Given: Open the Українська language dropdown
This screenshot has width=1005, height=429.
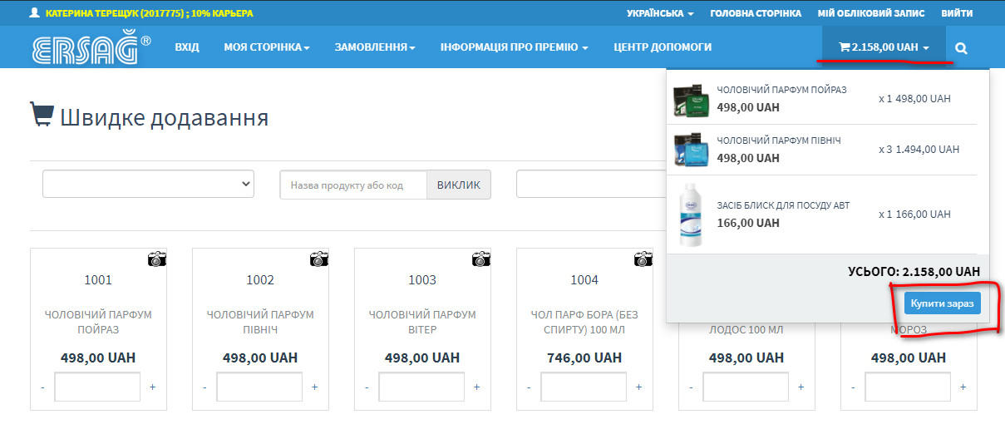Looking at the screenshot, I should tap(660, 13).
